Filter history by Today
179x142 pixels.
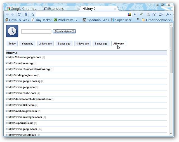point(12,44)
